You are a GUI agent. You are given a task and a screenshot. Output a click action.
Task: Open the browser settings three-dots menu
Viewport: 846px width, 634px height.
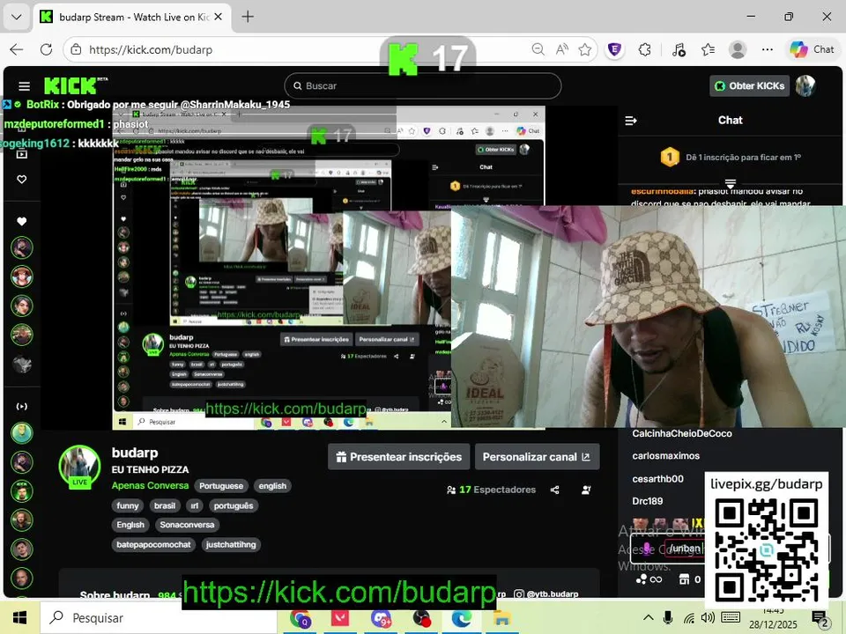click(768, 49)
